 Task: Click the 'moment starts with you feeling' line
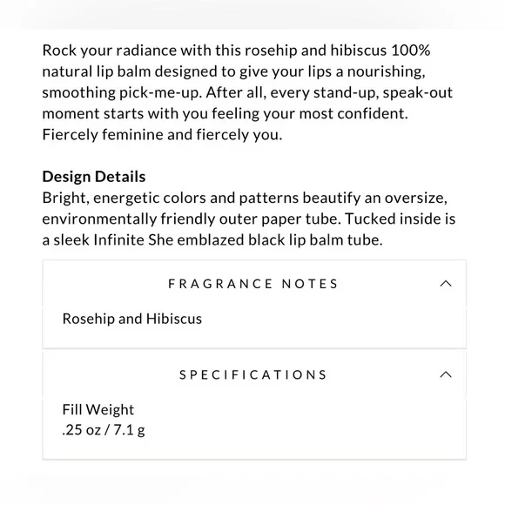pyautogui.click(x=226, y=114)
